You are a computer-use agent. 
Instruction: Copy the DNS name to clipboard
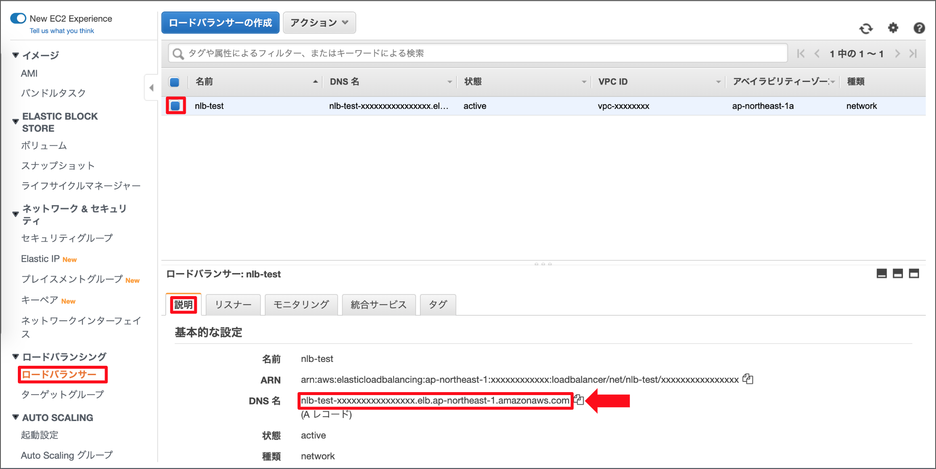click(x=579, y=400)
